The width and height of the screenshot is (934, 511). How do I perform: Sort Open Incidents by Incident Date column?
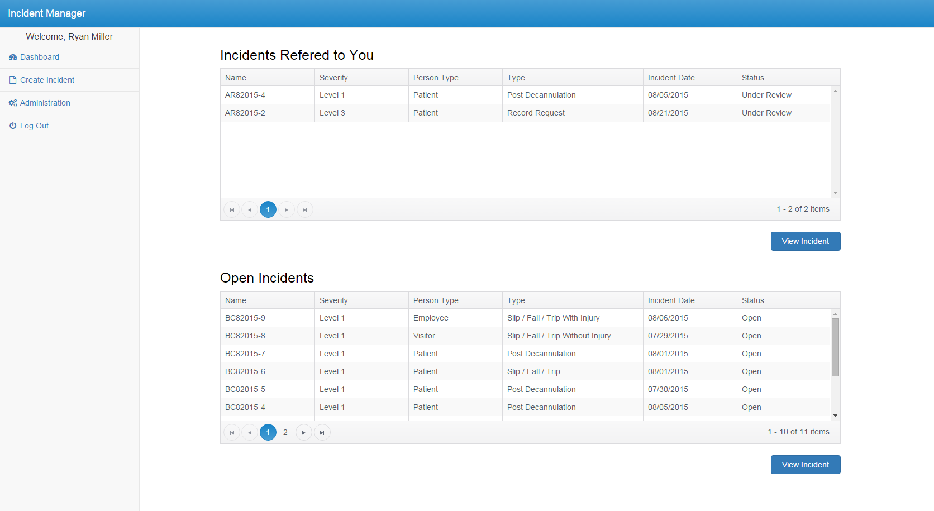[690, 300]
